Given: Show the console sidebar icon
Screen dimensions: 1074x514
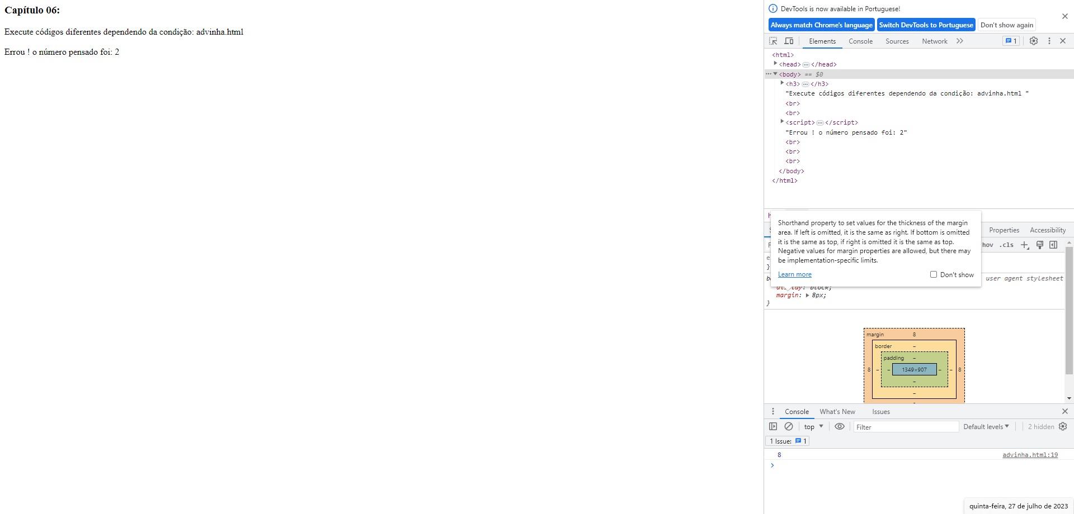Looking at the screenshot, I should (x=773, y=427).
